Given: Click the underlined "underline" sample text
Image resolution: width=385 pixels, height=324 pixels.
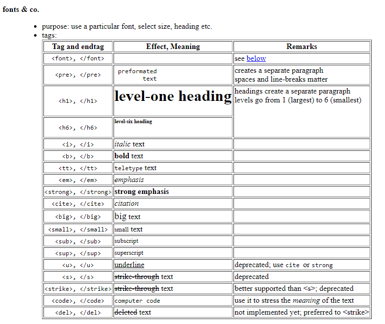Looking at the screenshot, I should (x=129, y=265).
